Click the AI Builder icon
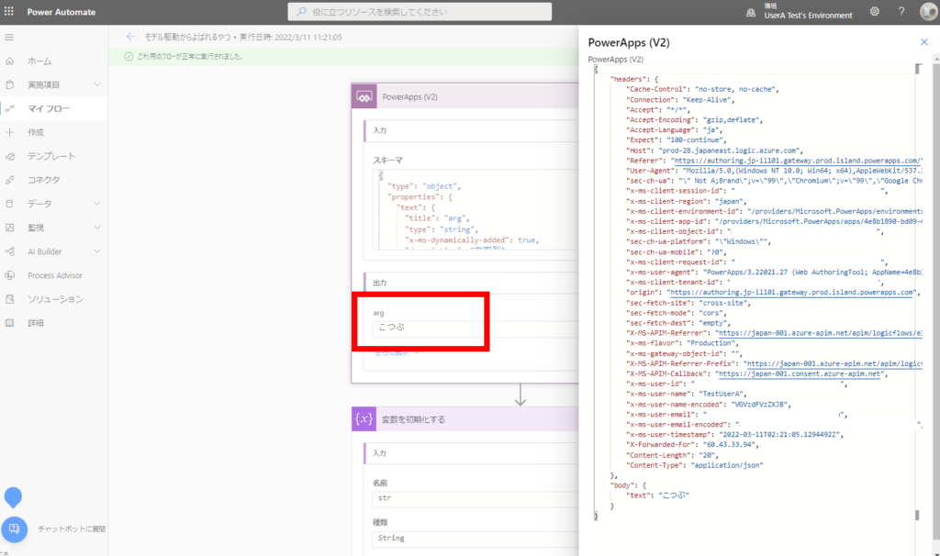Screen dimensions: 940x556 click(9, 251)
